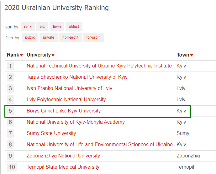Click the Town column sort arrow
The height and width of the screenshot is (174, 216).
[x=192, y=55]
